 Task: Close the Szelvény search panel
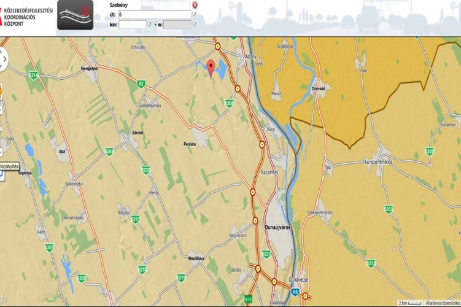[x=195, y=5]
